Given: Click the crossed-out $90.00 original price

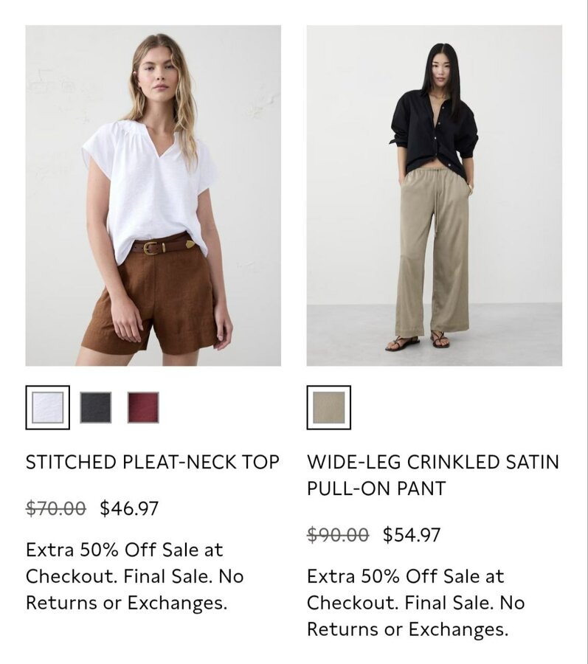Looking at the screenshot, I should tap(338, 534).
